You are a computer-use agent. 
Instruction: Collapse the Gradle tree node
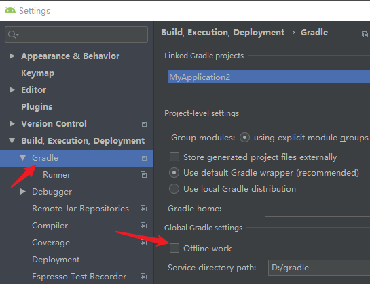pos(22,158)
